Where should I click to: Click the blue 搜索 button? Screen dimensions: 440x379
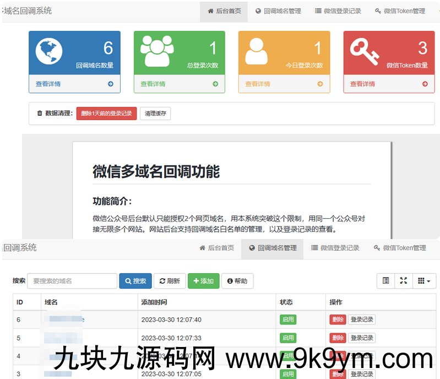(x=135, y=281)
